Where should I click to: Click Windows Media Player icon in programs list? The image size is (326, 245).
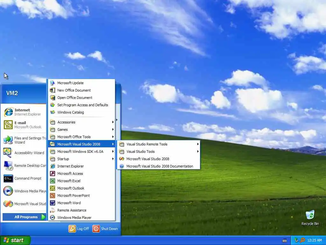[x=53, y=218]
